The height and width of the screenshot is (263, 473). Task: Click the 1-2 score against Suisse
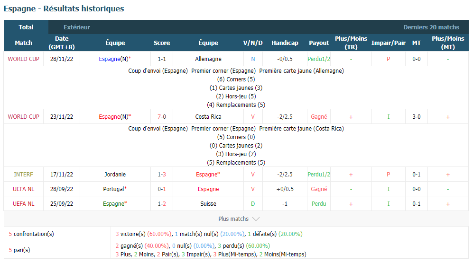click(162, 204)
